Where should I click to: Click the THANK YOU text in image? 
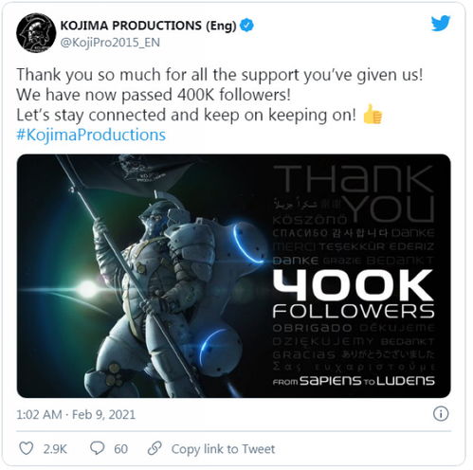coord(354,193)
